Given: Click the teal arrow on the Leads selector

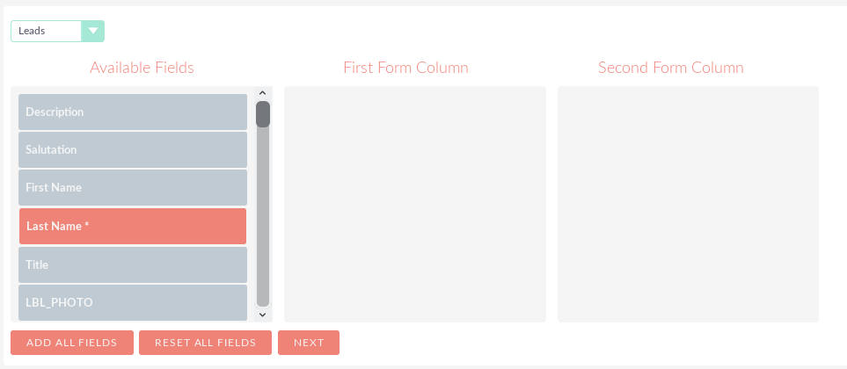Looking at the screenshot, I should click(93, 32).
